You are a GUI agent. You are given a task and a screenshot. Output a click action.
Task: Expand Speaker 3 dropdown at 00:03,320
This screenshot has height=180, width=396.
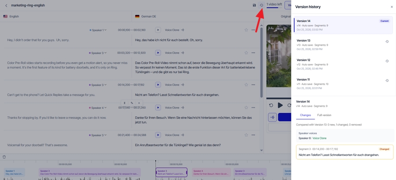click(x=98, y=53)
